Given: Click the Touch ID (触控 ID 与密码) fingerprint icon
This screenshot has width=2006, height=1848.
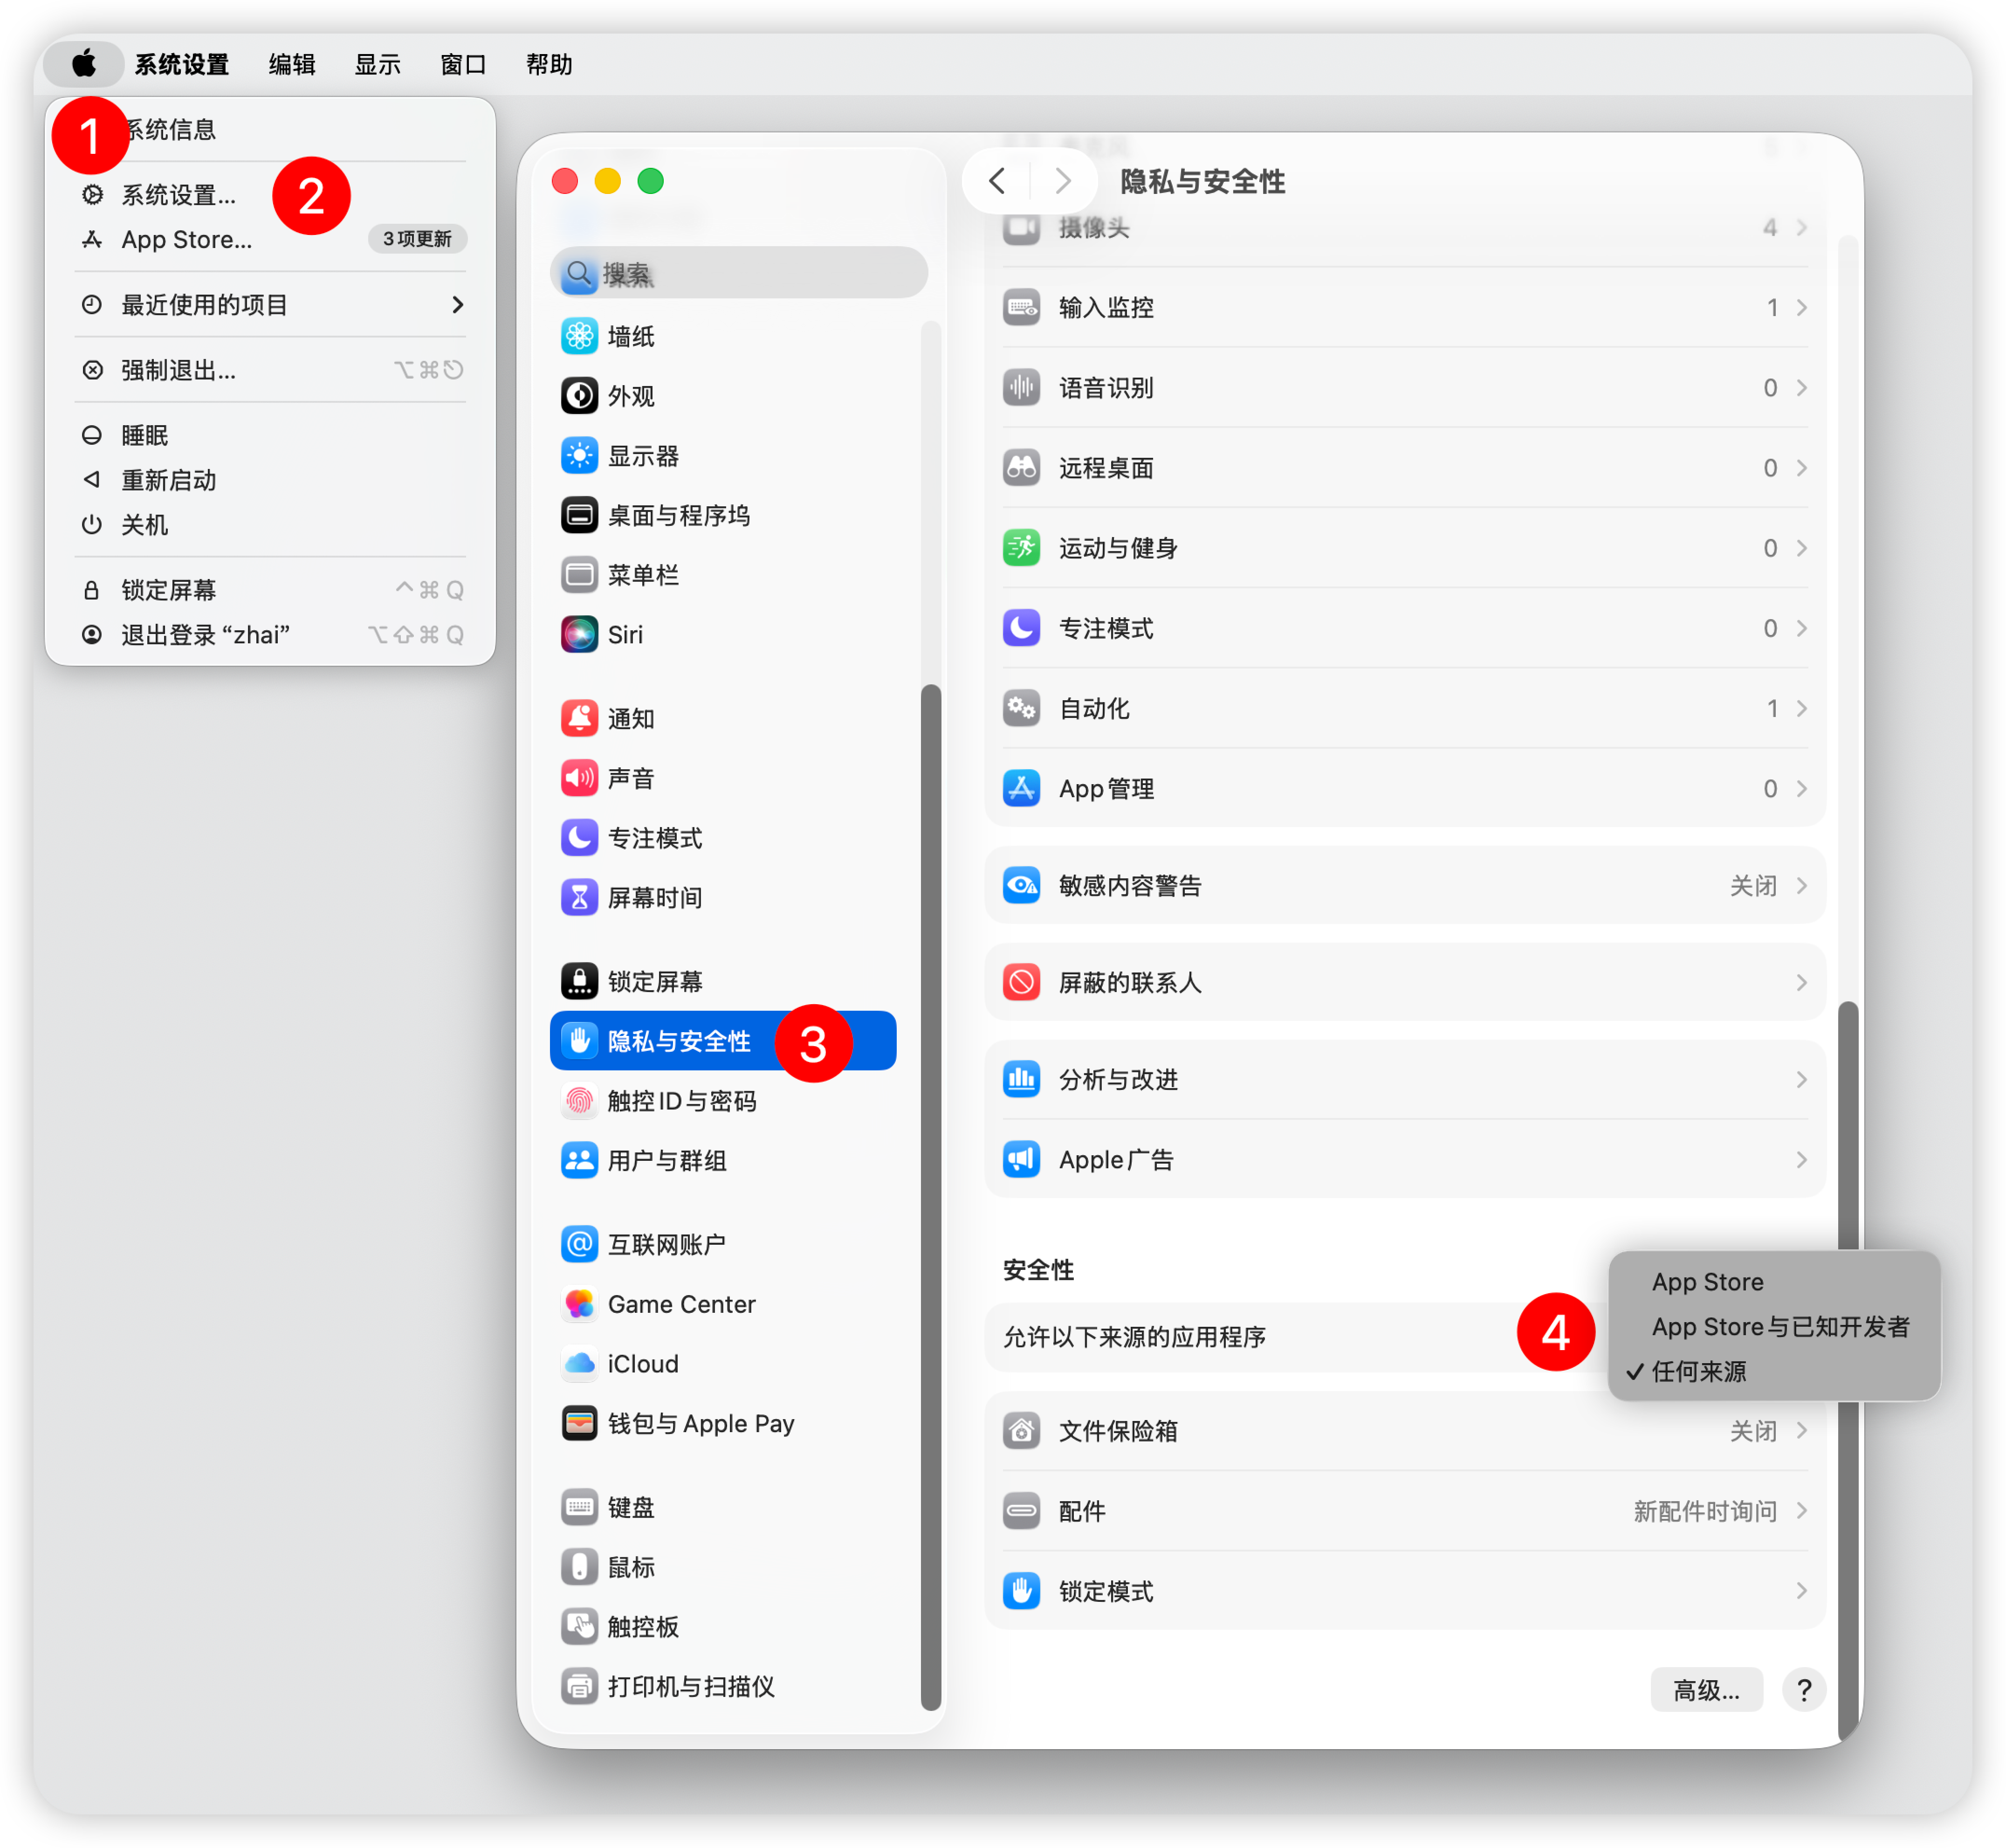Looking at the screenshot, I should click(x=579, y=1100).
